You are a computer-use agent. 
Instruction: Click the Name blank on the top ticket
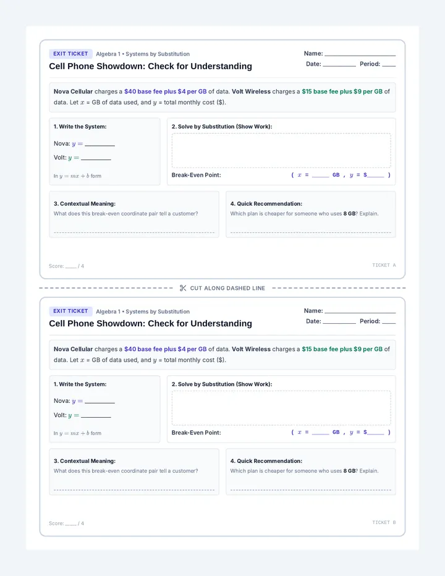point(360,55)
